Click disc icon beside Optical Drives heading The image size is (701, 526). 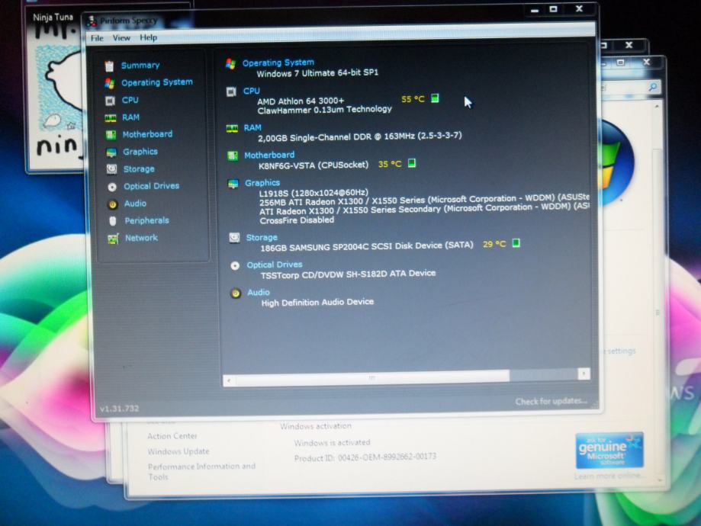point(235,266)
